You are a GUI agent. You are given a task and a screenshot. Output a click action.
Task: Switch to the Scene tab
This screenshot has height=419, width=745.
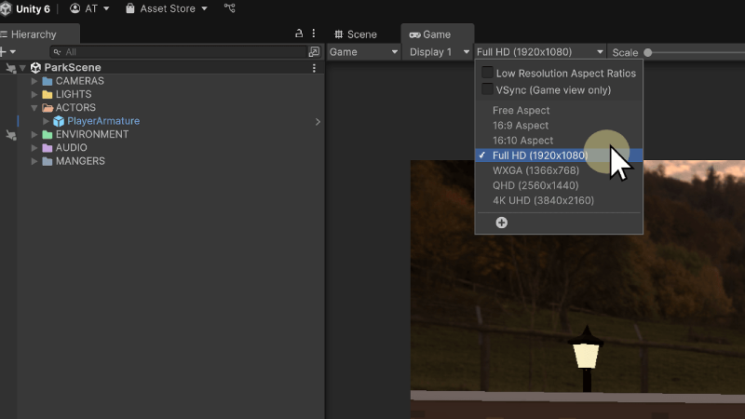coord(356,34)
